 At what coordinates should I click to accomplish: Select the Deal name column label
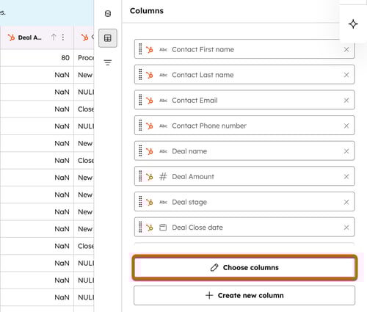(x=189, y=151)
